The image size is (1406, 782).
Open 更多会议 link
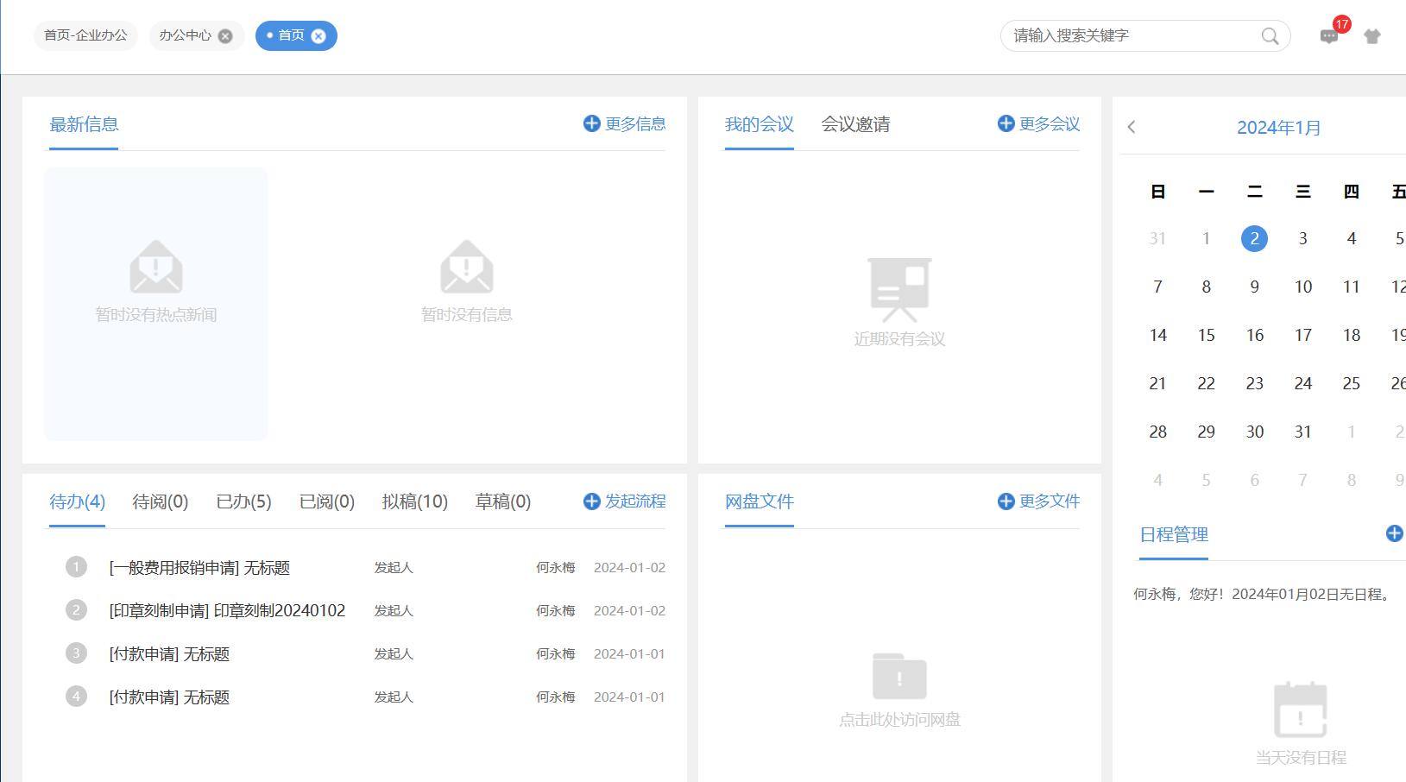click(x=1039, y=124)
